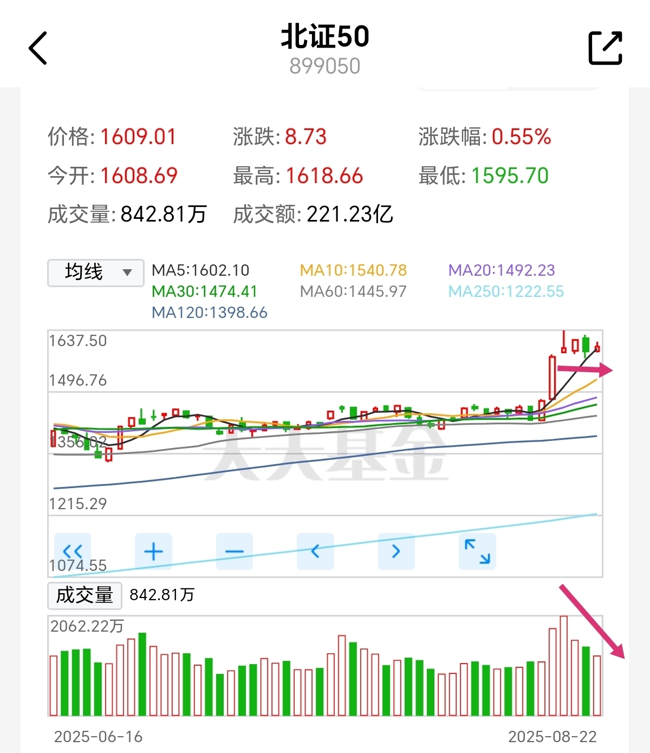Image resolution: width=650 pixels, height=753 pixels.
Task: Shift chart right with single right arrow
Action: coord(396,551)
